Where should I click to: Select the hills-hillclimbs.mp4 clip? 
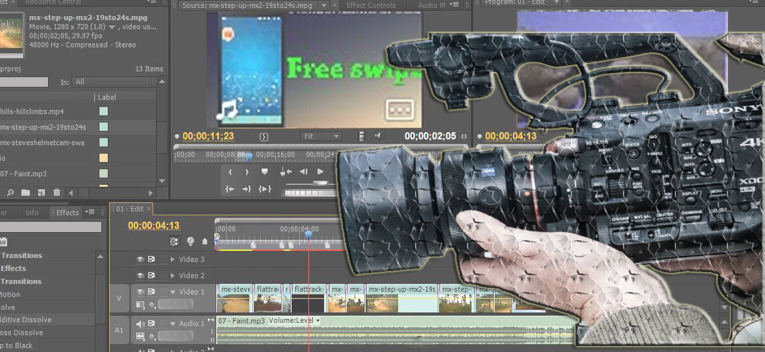[x=32, y=111]
